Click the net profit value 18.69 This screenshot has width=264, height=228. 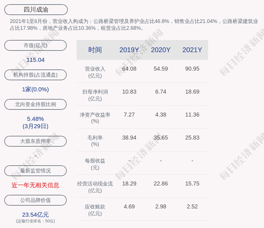(x=192, y=92)
